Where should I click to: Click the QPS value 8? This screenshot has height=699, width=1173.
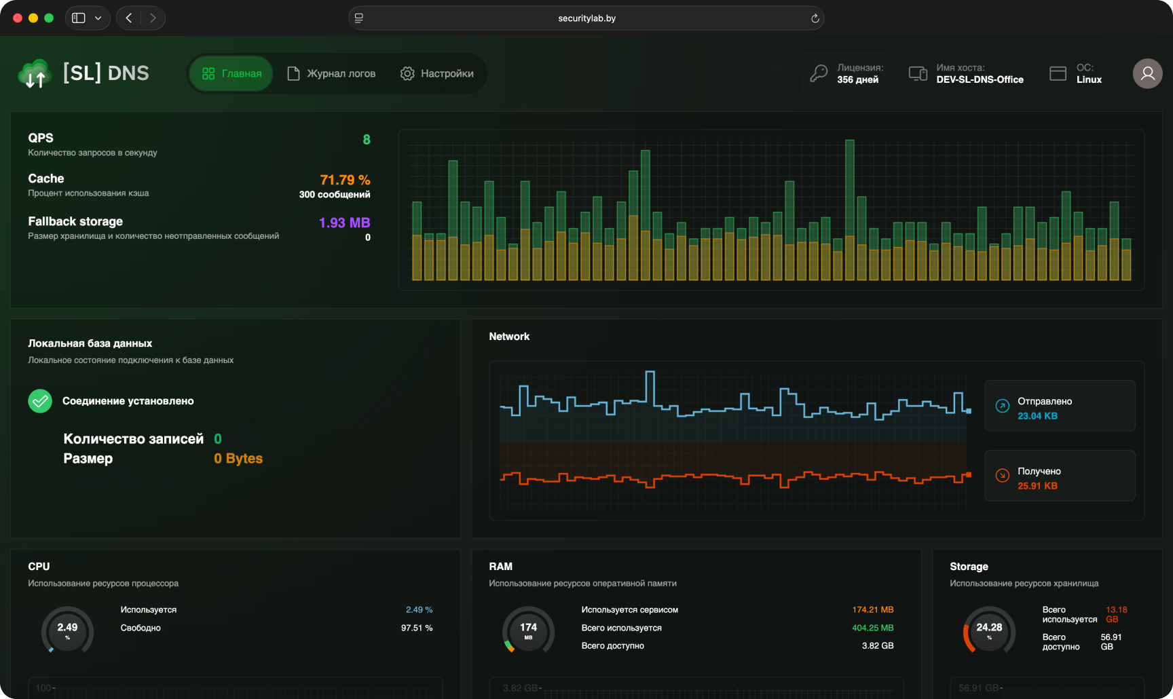tap(367, 140)
